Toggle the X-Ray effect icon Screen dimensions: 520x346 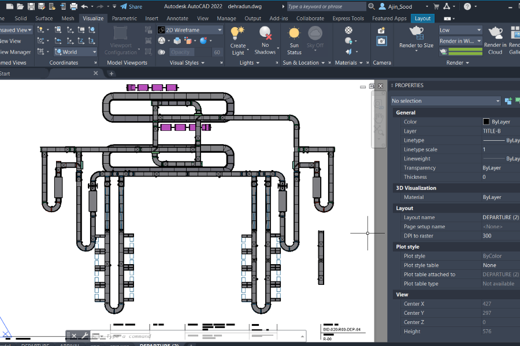click(162, 52)
